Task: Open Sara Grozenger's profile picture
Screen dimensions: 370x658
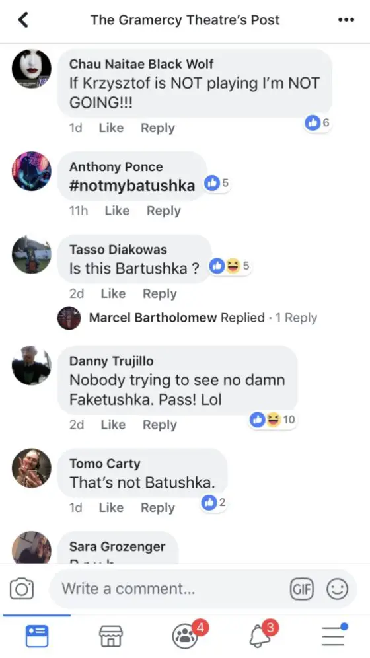Action: 32,548
